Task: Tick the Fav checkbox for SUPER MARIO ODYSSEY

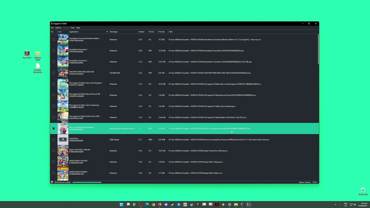Action: (x=53, y=162)
